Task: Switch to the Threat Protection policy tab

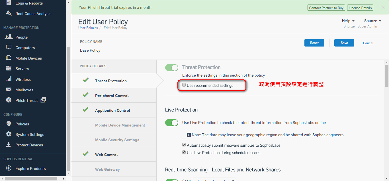Action: [x=114, y=81]
